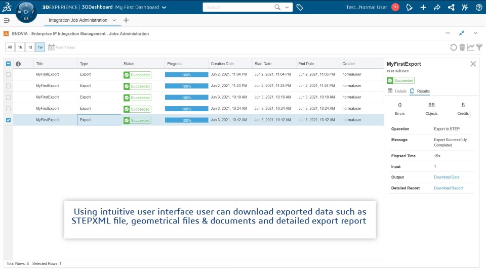The image size is (486, 273).
Task: Click the 88 Objects count
Action: pos(431,105)
